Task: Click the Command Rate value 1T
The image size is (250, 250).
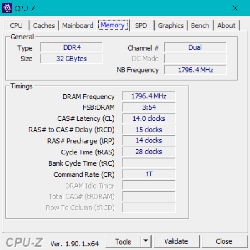Action: point(149,174)
